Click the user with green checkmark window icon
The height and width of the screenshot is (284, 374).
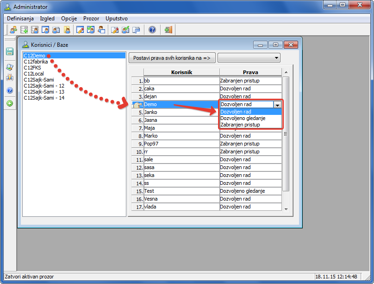tap(91, 30)
